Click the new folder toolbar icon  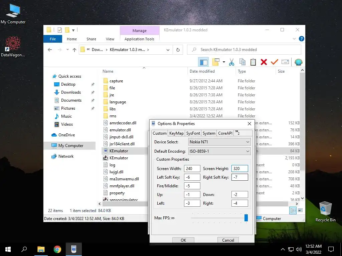tap(216, 62)
